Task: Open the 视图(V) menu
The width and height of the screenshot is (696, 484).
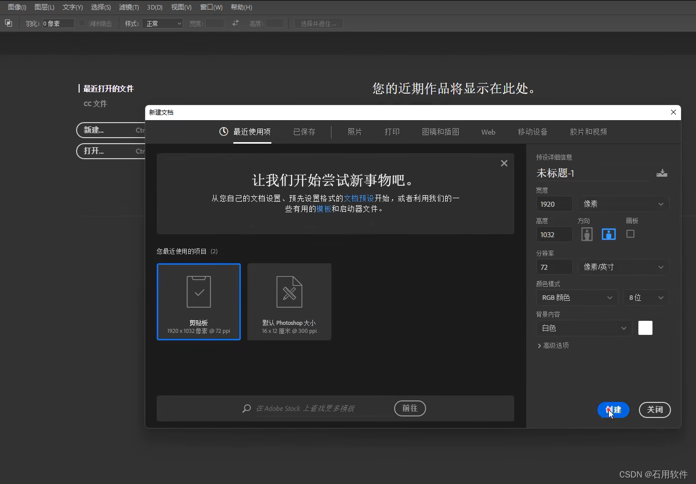Action: coord(181,7)
